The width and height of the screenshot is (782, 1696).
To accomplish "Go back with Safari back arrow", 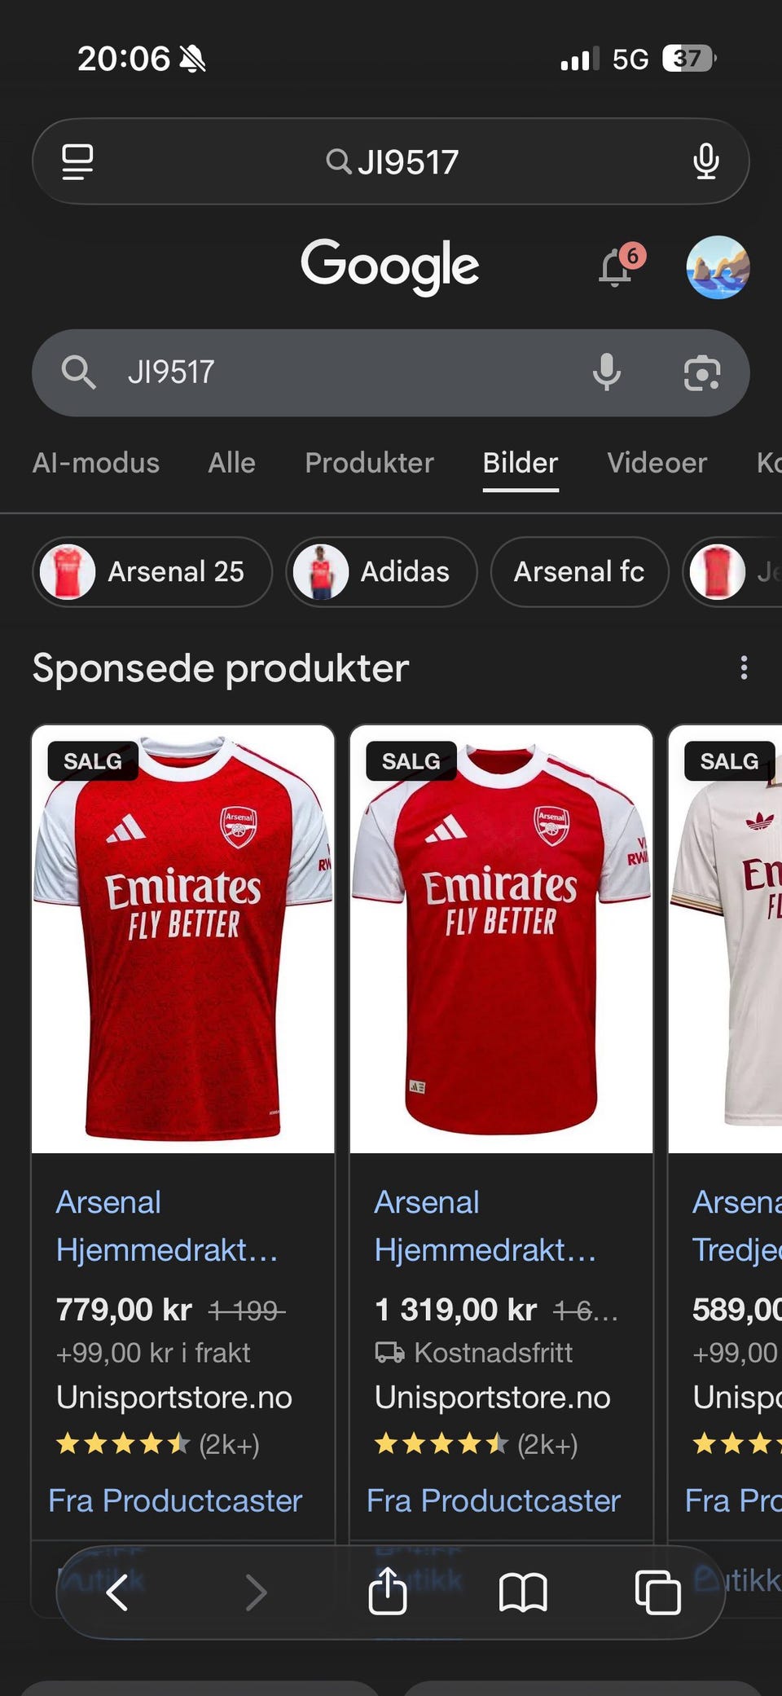I will 118,1592.
